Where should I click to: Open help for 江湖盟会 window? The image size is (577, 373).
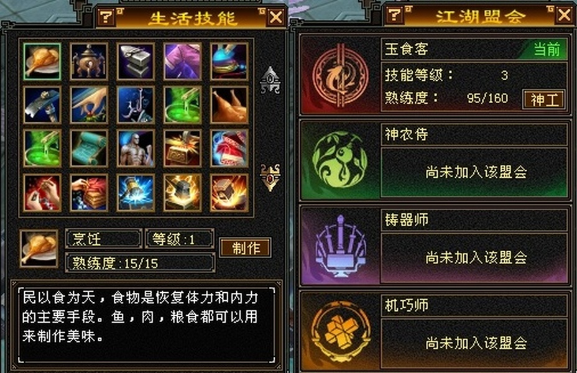click(394, 15)
